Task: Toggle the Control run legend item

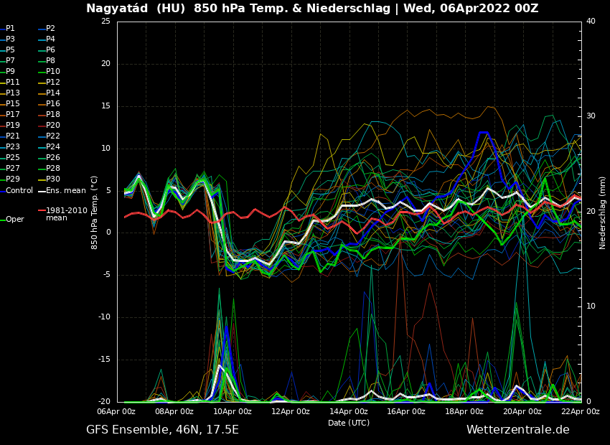Action: [x=19, y=191]
